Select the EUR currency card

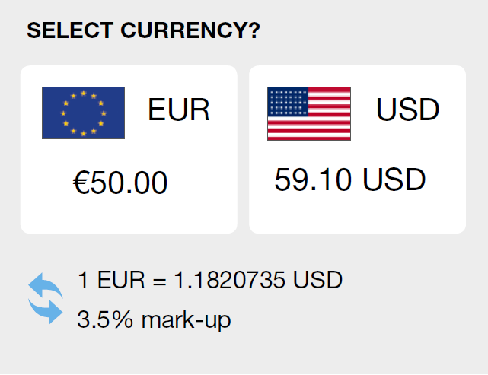click(129, 150)
